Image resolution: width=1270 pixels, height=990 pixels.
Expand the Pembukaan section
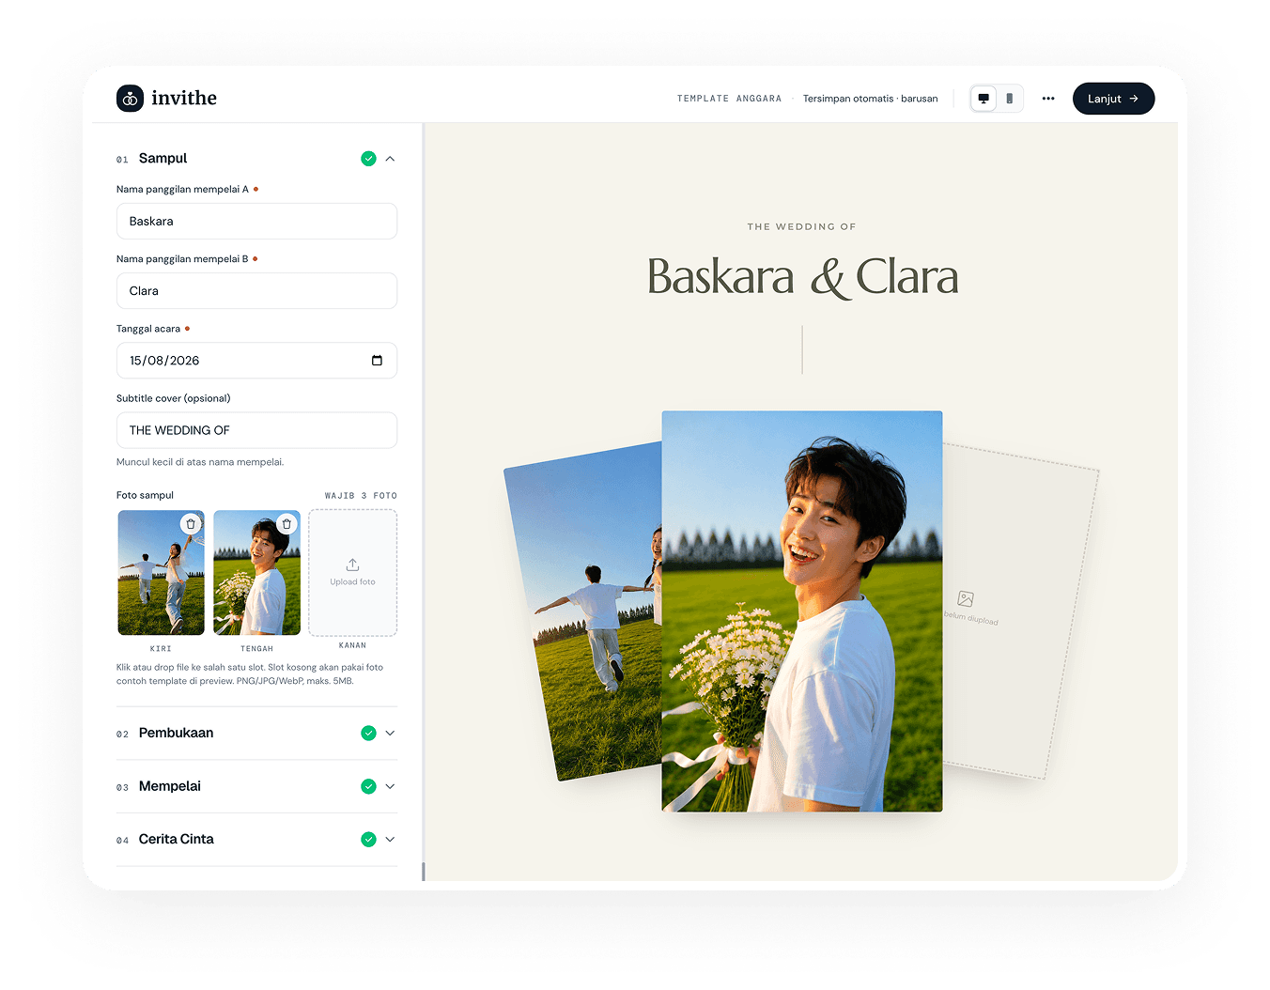click(x=390, y=734)
